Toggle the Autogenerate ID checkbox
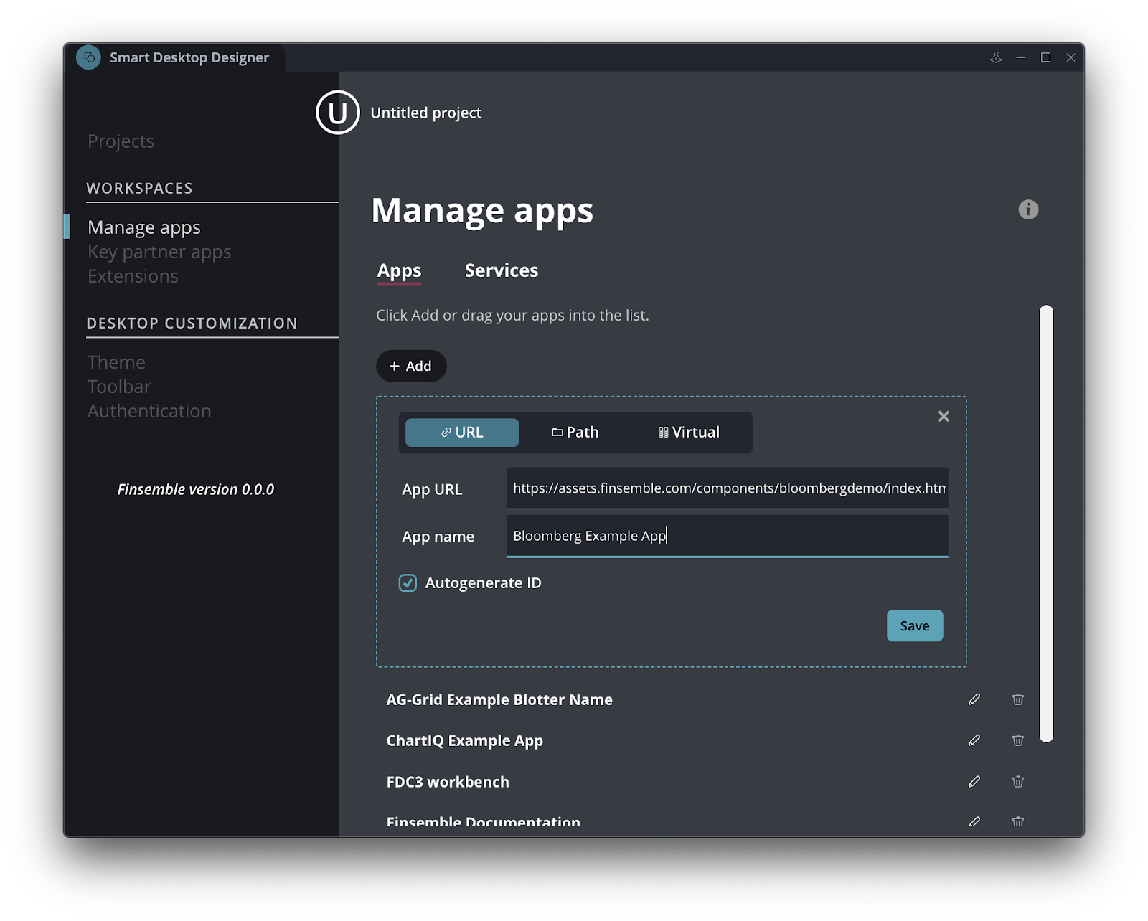 408,583
